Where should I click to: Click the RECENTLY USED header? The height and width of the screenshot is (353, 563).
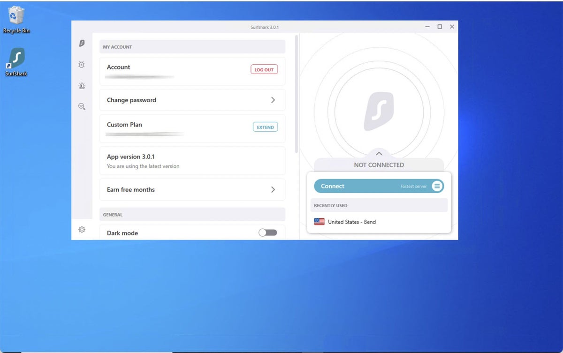[379, 205]
